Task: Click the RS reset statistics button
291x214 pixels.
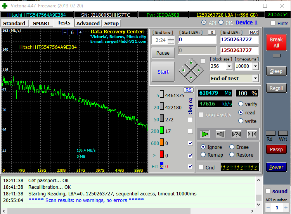Action: [x=189, y=90]
